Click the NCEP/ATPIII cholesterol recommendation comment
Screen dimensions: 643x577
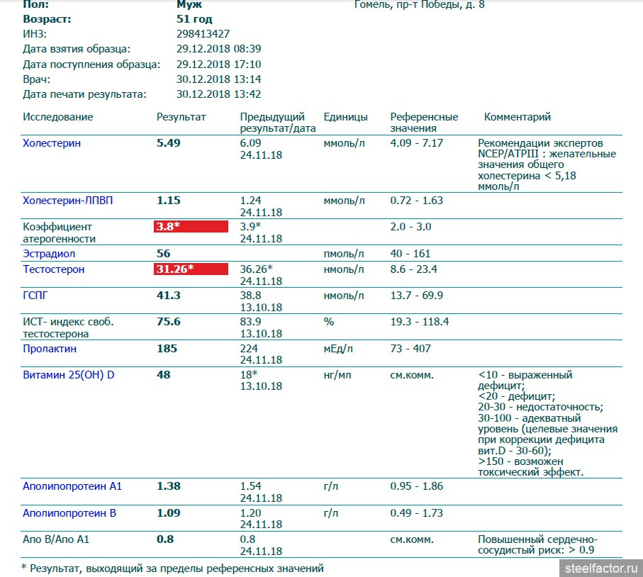(x=547, y=164)
